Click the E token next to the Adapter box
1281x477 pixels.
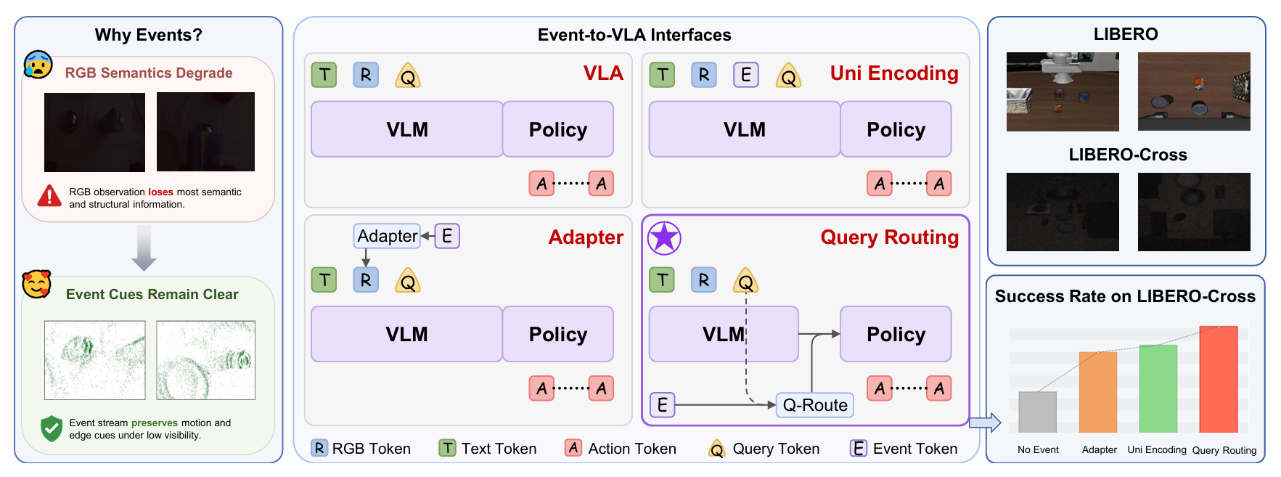(x=447, y=236)
